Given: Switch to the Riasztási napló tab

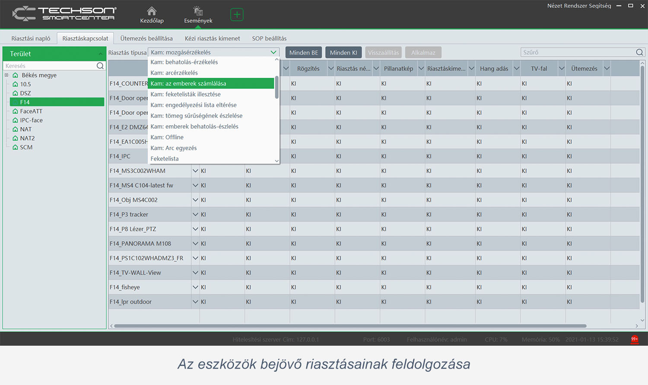Looking at the screenshot, I should click(31, 38).
